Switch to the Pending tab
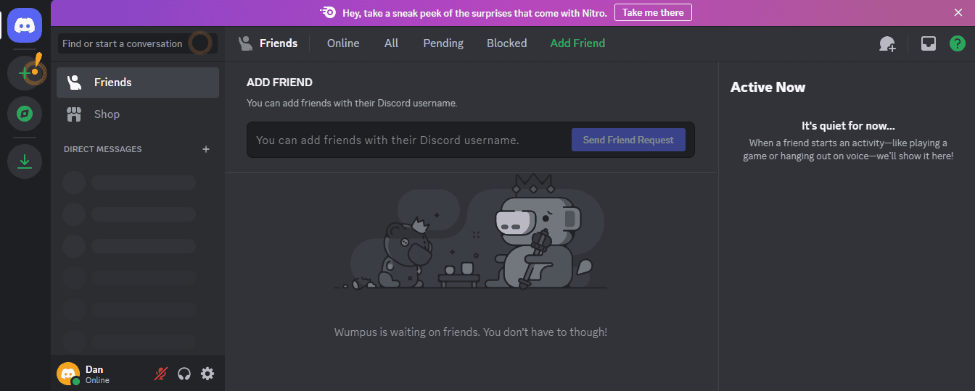 point(443,43)
